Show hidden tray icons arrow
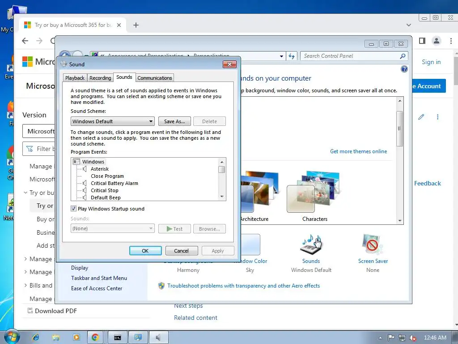This screenshot has height=344, width=458. [x=380, y=338]
